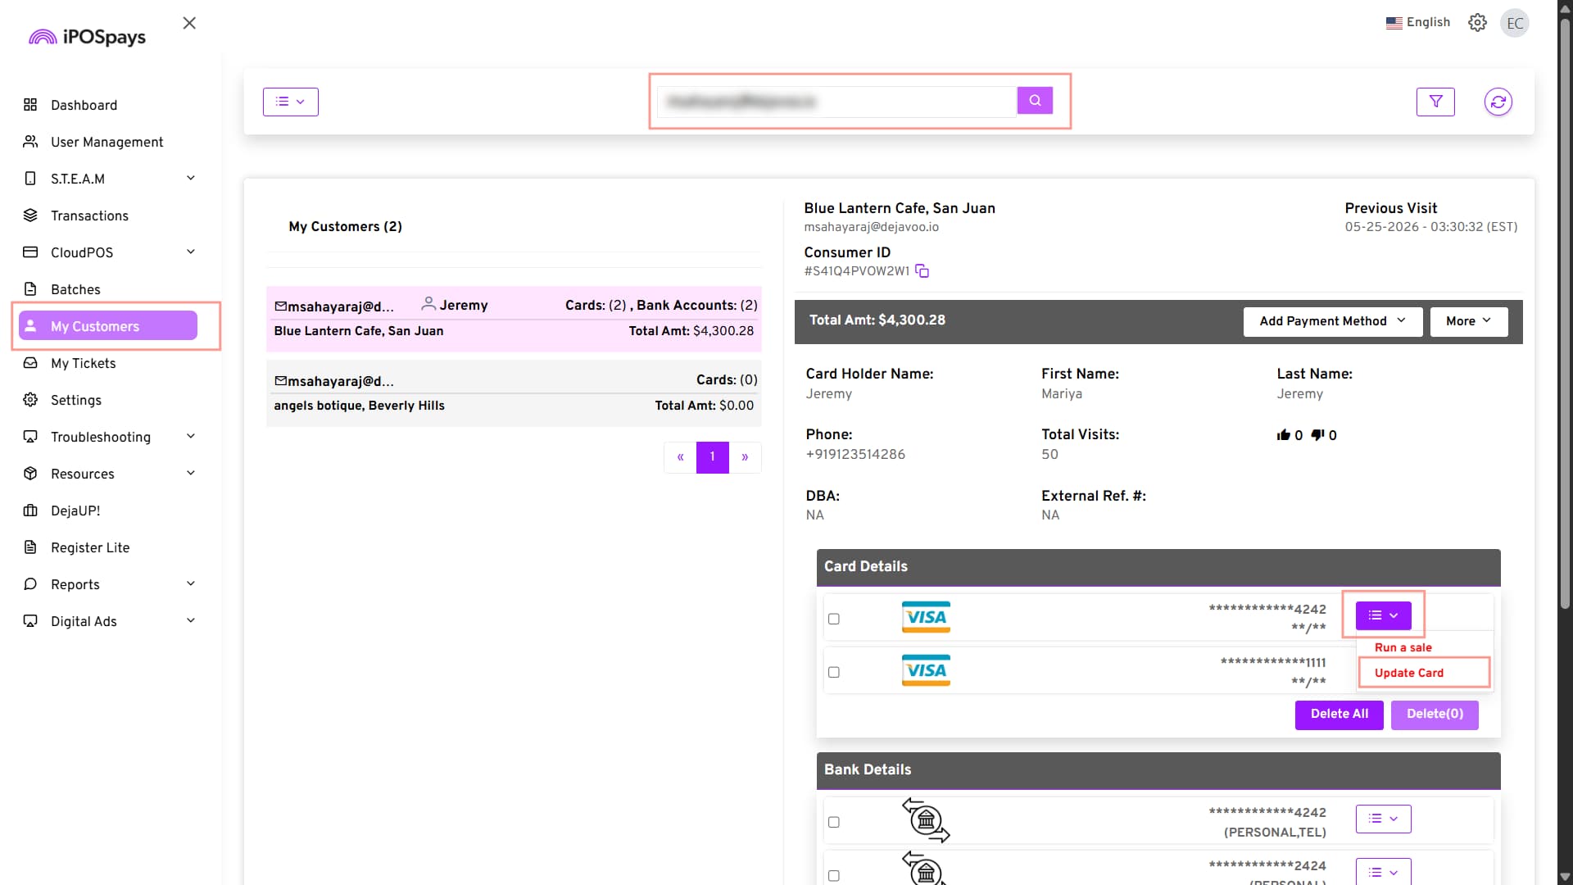This screenshot has height=885, width=1573.
Task: Expand the Digital Ads submenu chevron
Action: tap(191, 621)
